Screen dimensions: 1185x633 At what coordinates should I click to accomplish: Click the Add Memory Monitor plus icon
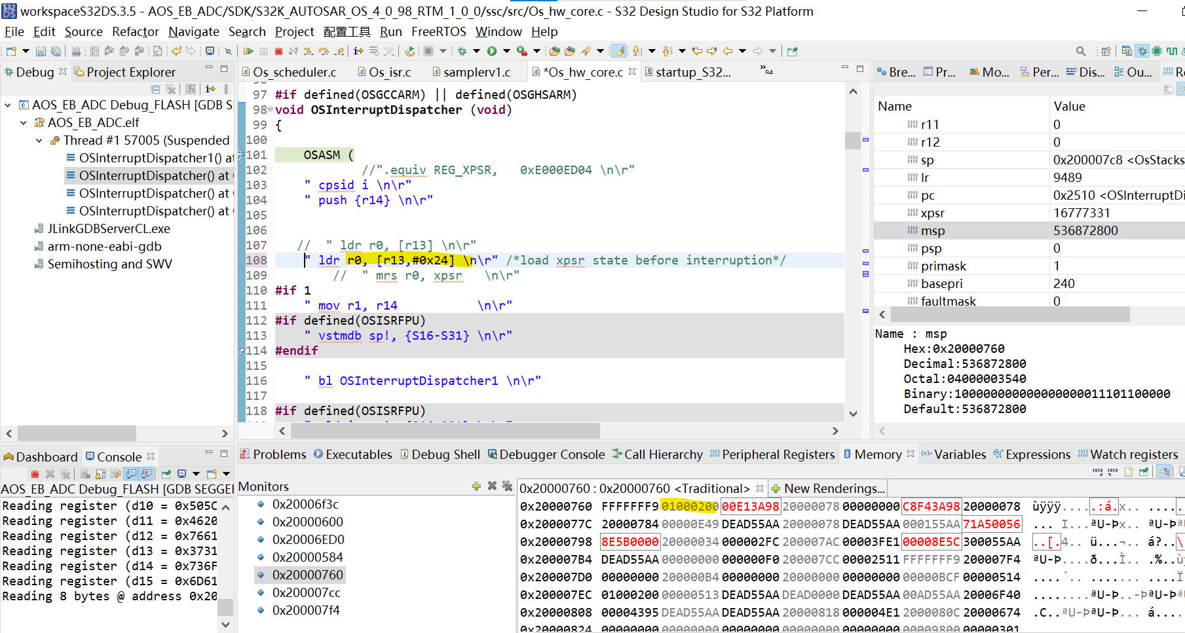click(x=476, y=486)
